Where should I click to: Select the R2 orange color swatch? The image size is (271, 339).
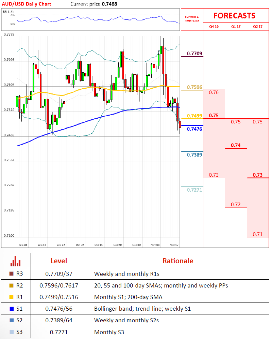point(12,285)
